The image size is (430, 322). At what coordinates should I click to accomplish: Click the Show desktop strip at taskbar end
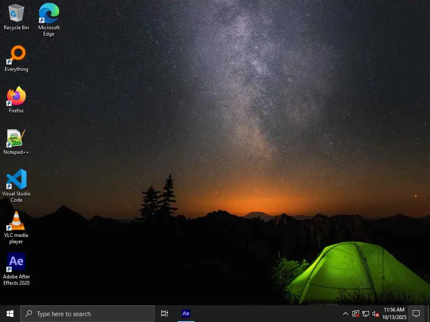pos(428,314)
